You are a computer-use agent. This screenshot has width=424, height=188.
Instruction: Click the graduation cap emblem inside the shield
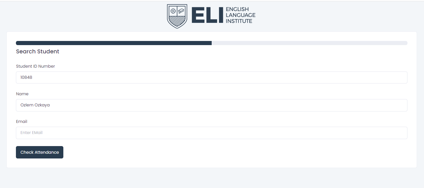pos(181,11)
